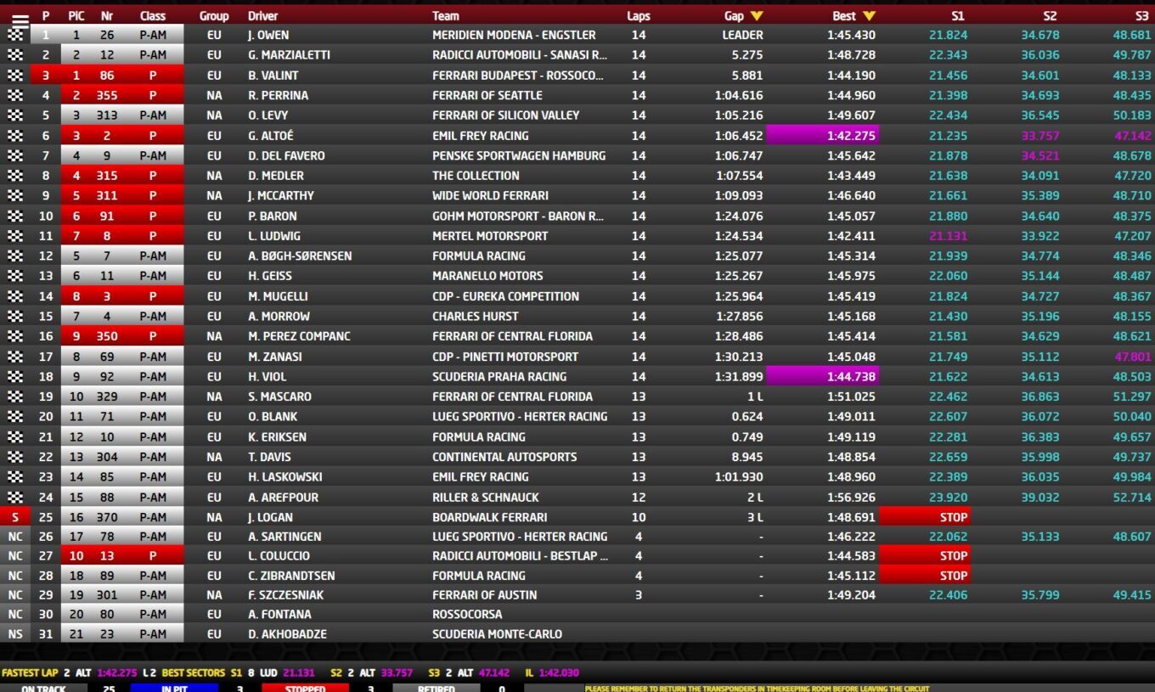Click the S1 sector column header
The image size is (1155, 692).
[957, 16]
